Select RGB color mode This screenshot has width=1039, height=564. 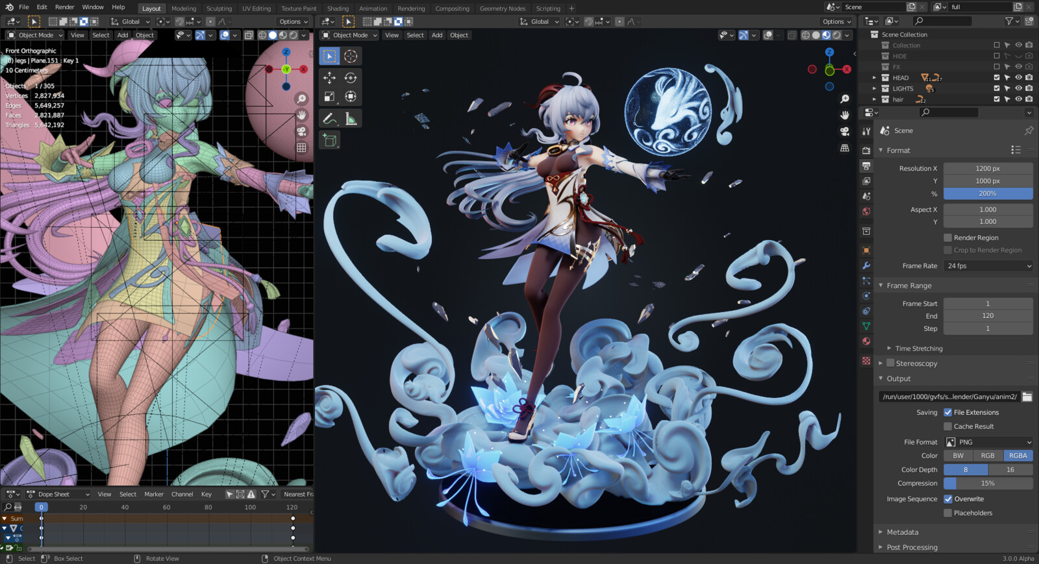(988, 456)
